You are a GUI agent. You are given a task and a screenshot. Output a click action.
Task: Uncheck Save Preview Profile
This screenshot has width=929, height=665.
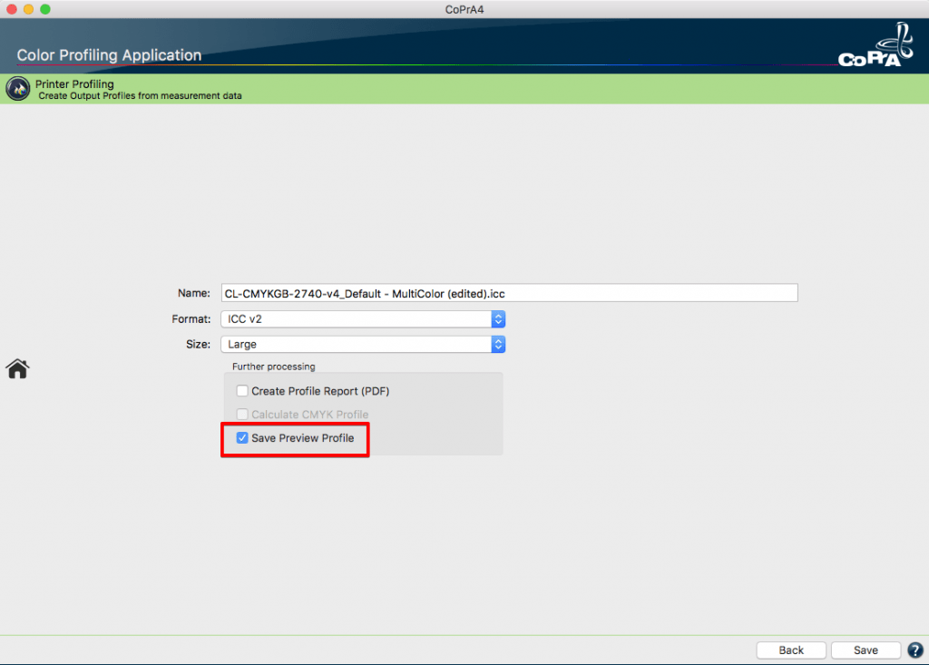point(242,438)
